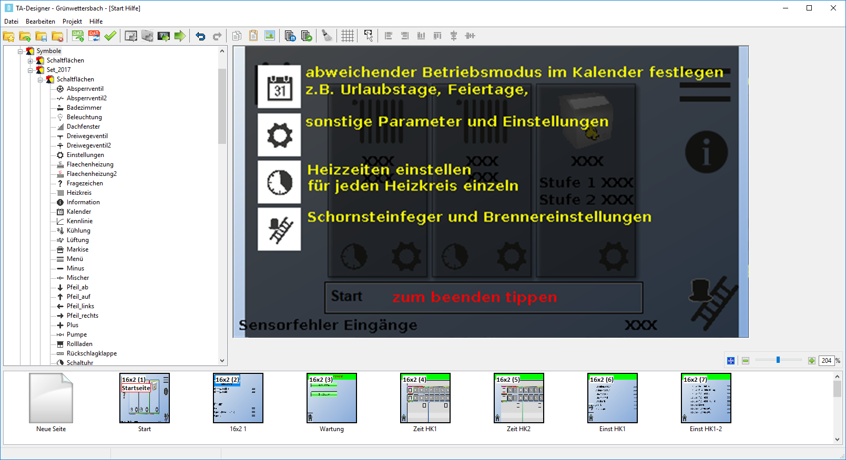Click the paste clipboard icon
The image size is (846, 460).
253,36
